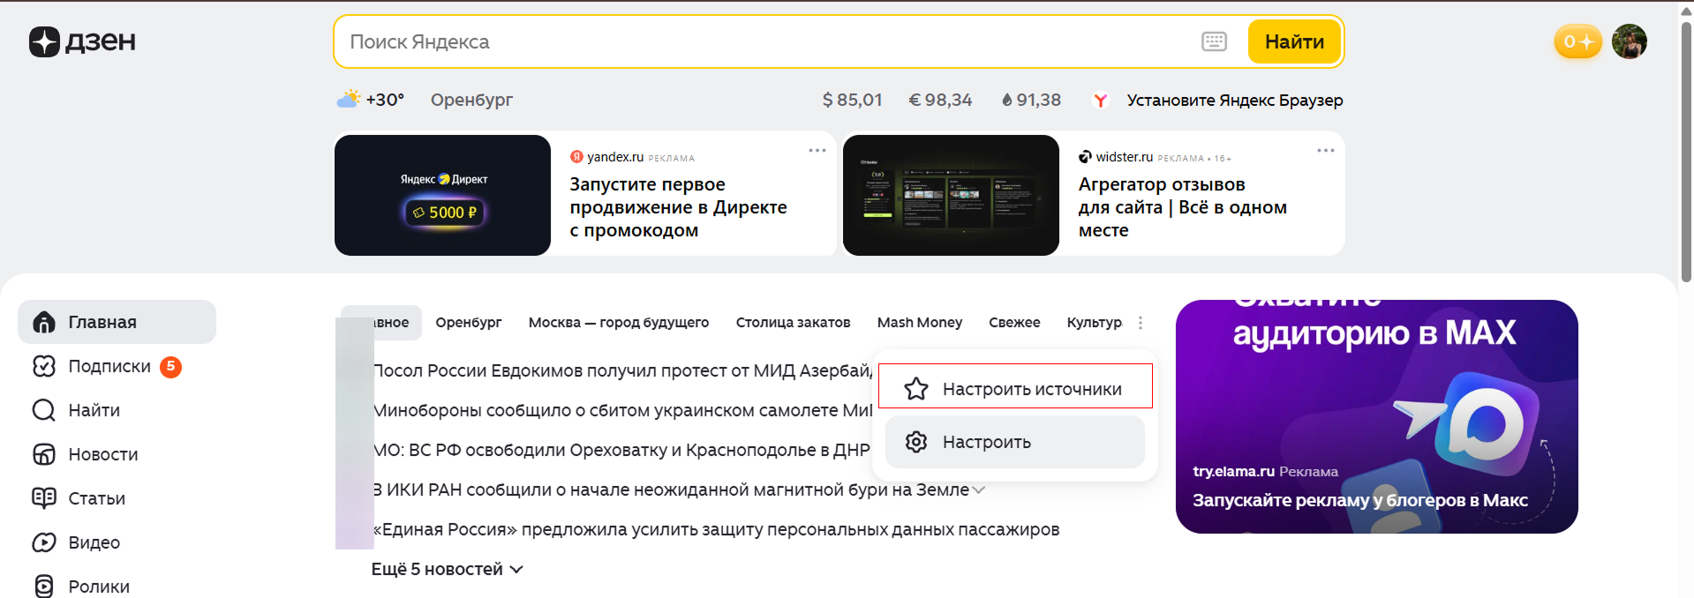The image size is (1694, 598).
Task: Open Видео section label
Action: click(94, 542)
